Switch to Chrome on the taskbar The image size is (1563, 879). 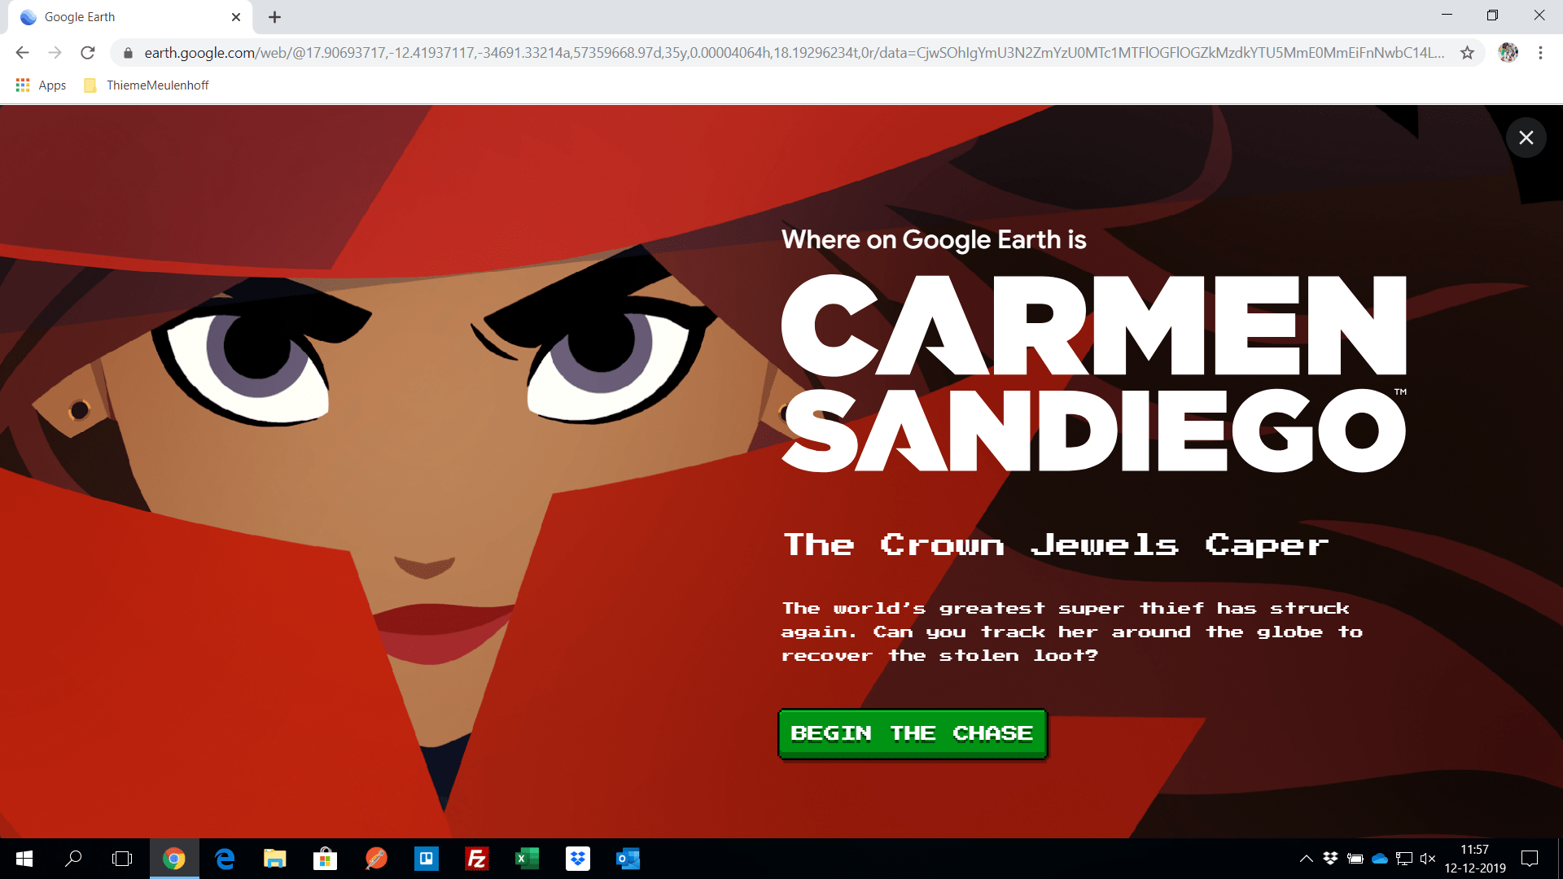coord(174,859)
